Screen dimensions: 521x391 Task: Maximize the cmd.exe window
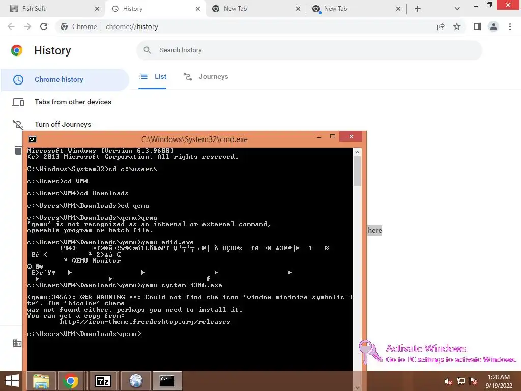tap(333, 136)
